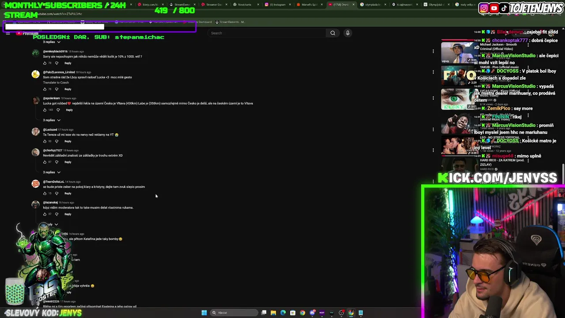Close the olympiáda browser tab
The image size is (565, 318).
point(385,4)
